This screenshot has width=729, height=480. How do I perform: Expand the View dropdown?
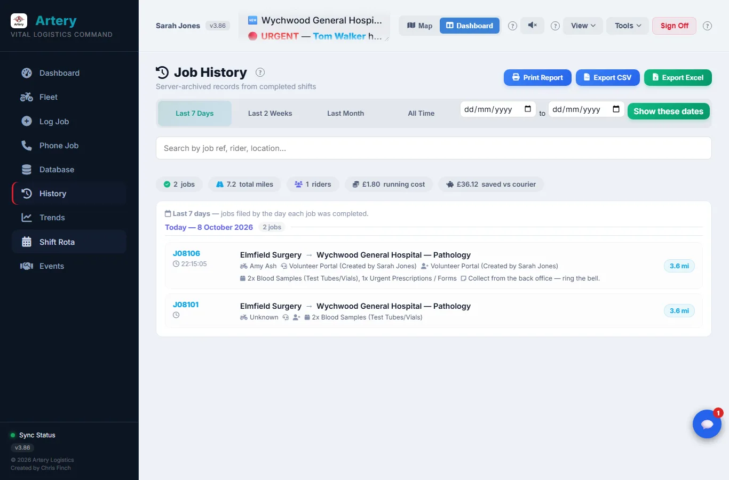[x=583, y=26]
